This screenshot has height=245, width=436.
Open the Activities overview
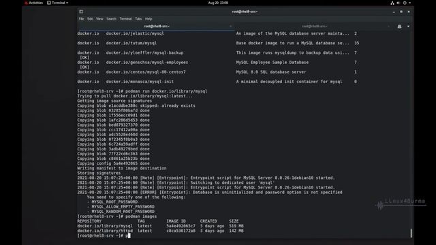pos(33,3)
